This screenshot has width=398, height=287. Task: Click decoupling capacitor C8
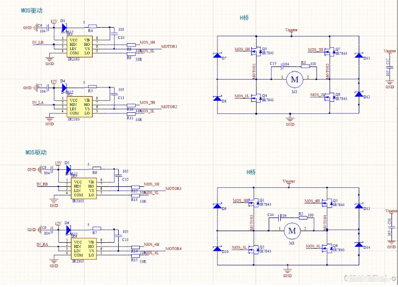tap(51, 169)
